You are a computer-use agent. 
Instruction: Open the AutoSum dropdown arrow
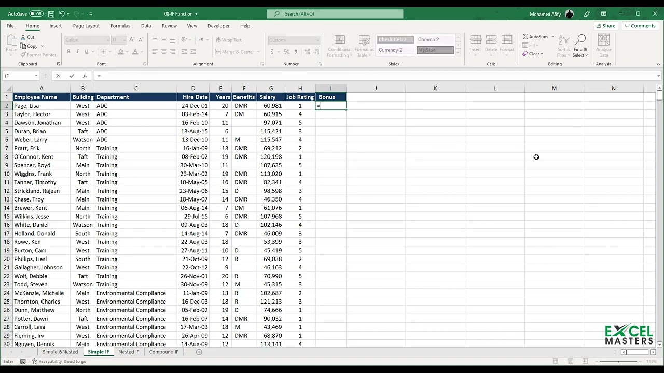[x=552, y=37]
